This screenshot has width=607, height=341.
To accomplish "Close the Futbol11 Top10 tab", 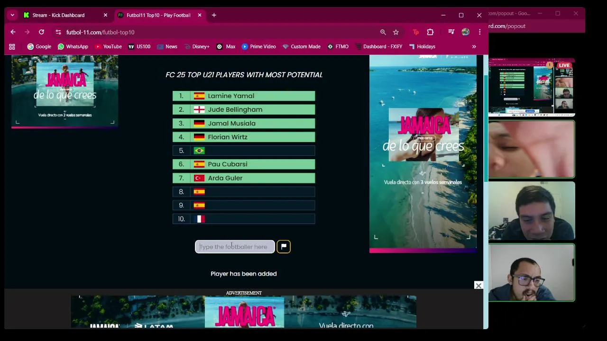I will (x=200, y=15).
